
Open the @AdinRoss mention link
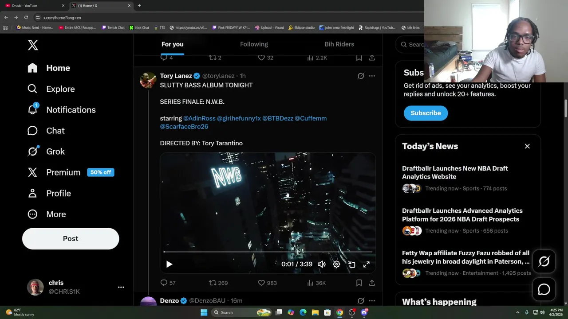point(199,118)
